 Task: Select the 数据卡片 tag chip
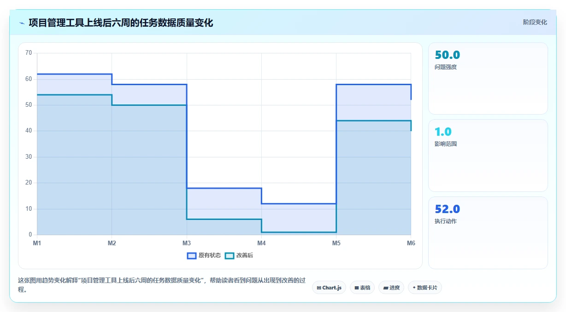click(x=425, y=288)
